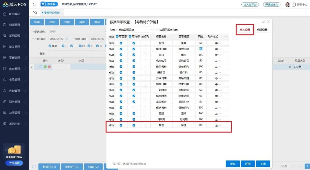Click the home icon next to the tabs

click(35, 12)
